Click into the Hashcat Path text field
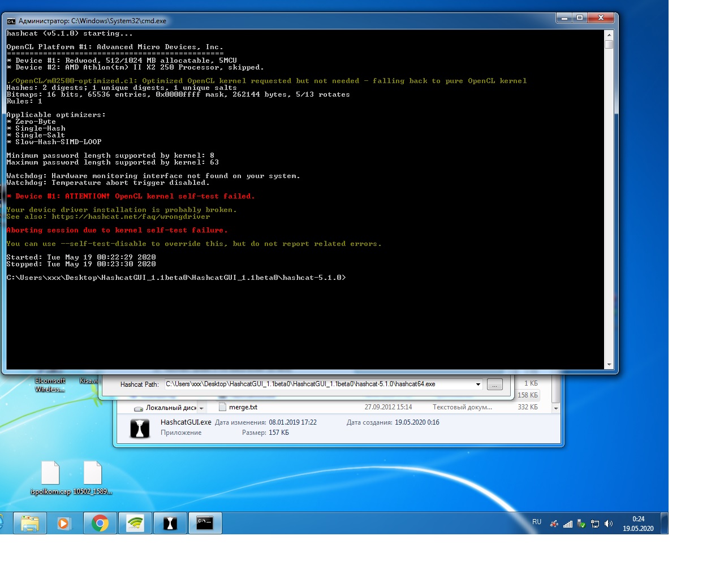 point(317,384)
